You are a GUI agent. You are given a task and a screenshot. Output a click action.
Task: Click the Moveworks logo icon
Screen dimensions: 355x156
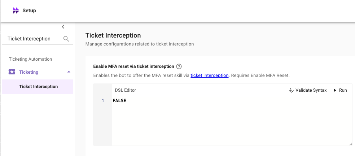(x=16, y=11)
